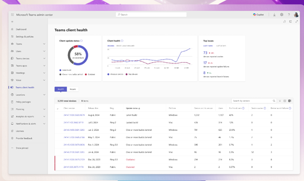Click the info icon beside Client health
The width and height of the screenshot is (304, 181).
coord(122,41)
